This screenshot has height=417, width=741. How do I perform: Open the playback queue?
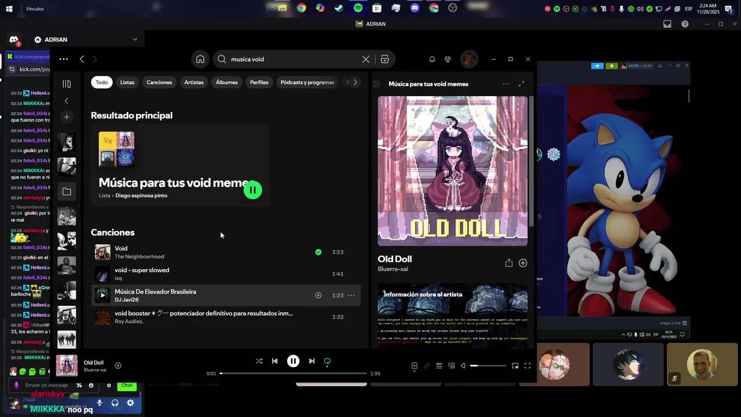point(439,365)
